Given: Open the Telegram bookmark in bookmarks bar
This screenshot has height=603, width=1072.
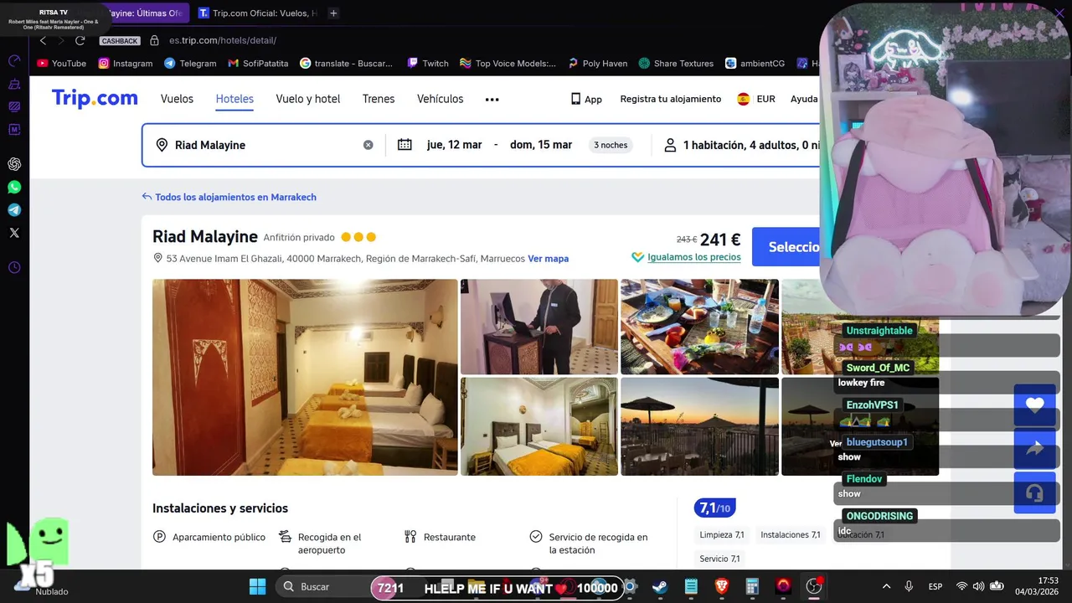Looking at the screenshot, I should (190, 63).
